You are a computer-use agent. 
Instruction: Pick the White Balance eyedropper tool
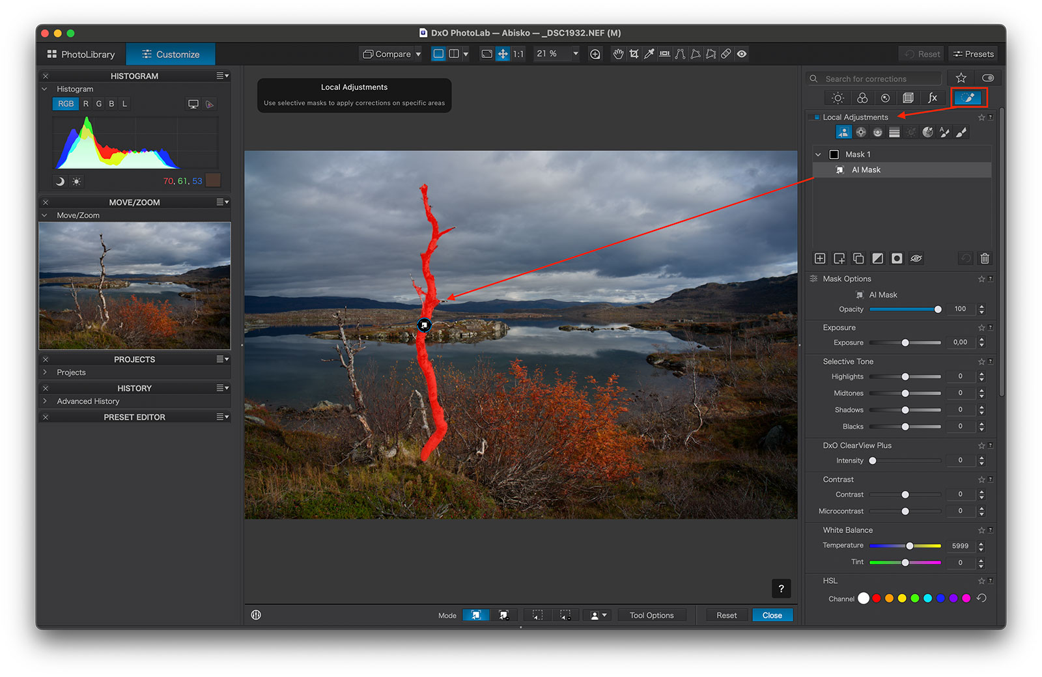[649, 54]
